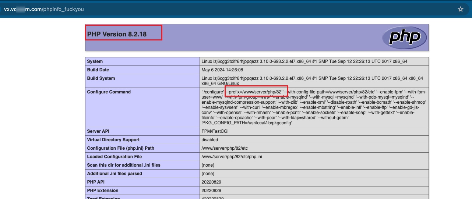Select the Build System row label

(101, 78)
